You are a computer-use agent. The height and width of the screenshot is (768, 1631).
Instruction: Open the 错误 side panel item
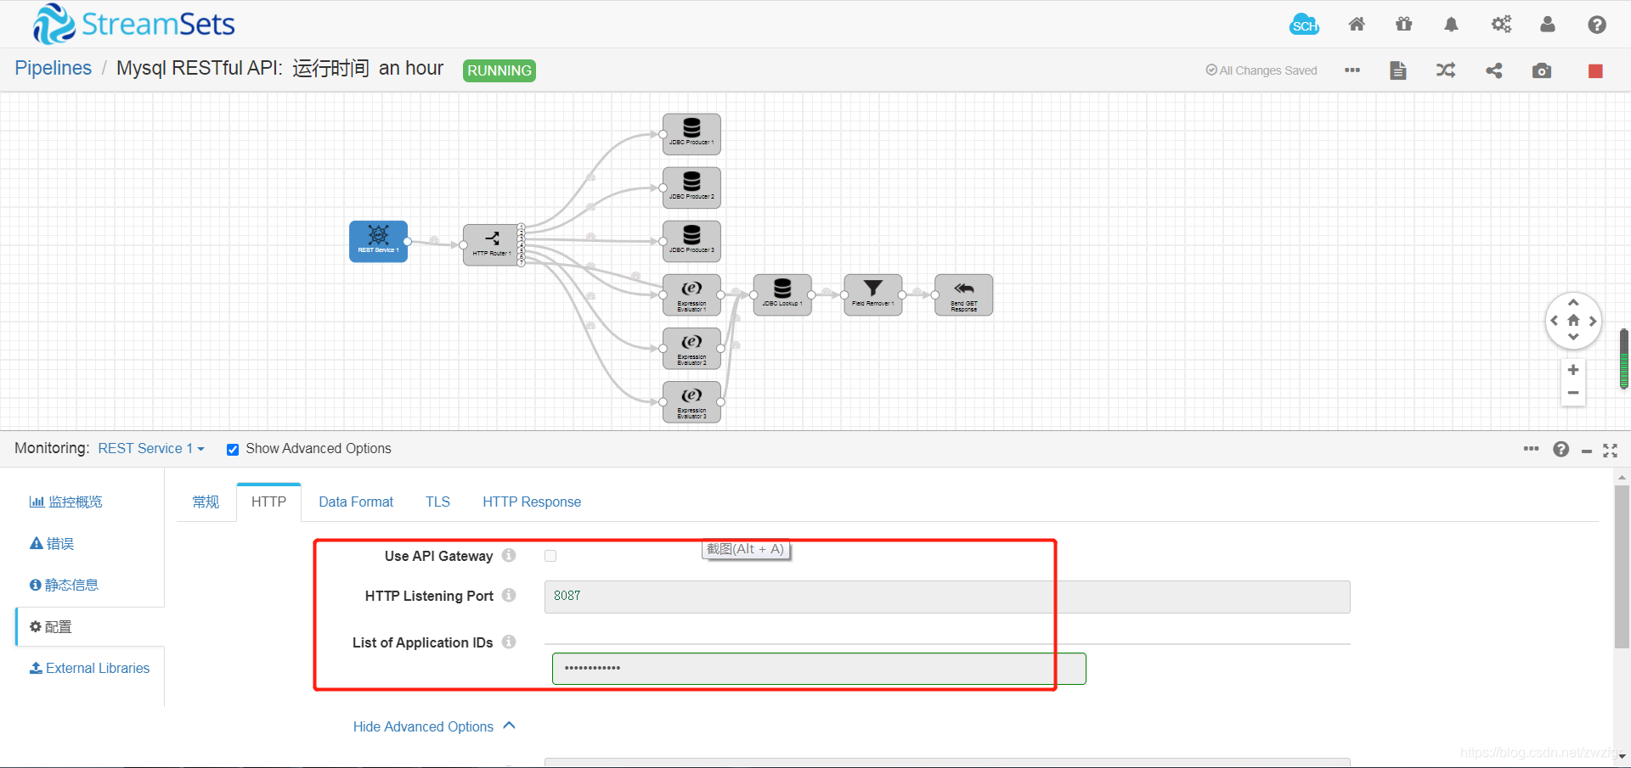click(x=52, y=543)
